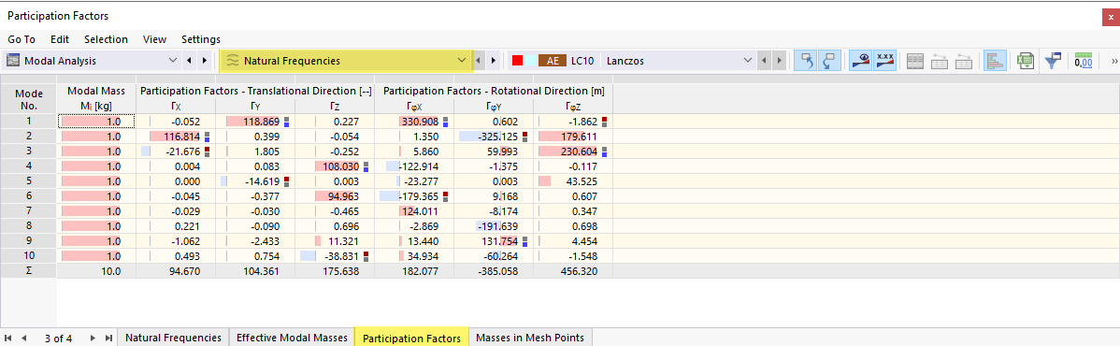Go to next load case after LC10

tap(780, 61)
